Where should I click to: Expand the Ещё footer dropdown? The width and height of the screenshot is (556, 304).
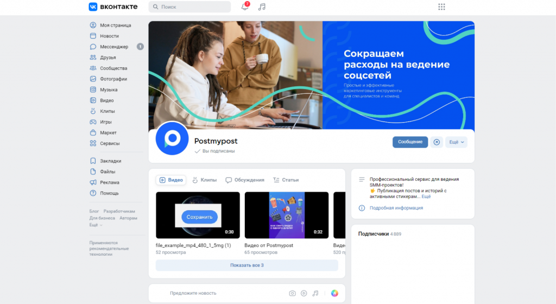96,225
